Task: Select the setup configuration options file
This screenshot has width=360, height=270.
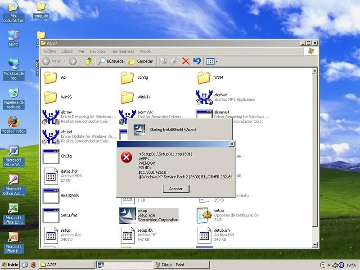Action: 228,216
